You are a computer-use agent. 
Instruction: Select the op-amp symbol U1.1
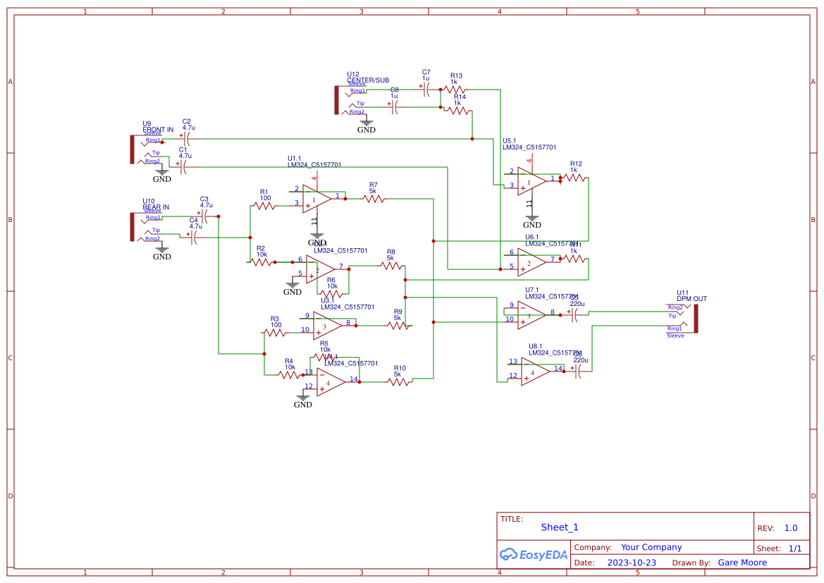pos(316,199)
